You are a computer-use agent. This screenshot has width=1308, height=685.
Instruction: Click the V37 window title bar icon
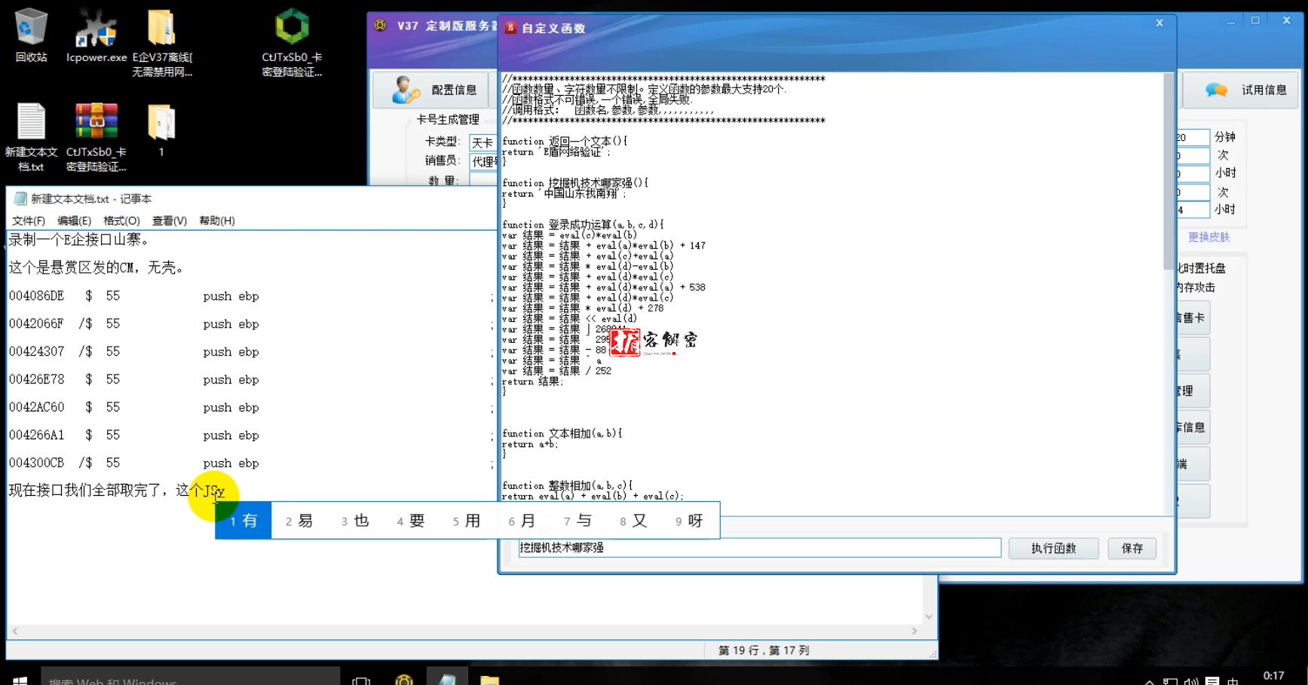click(x=381, y=26)
